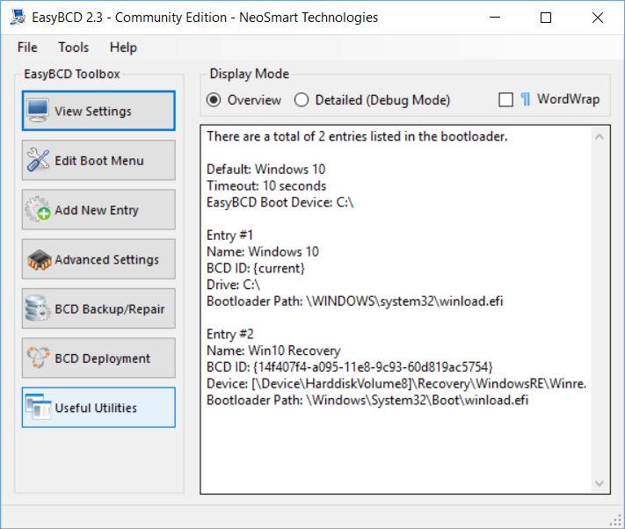Open the Tools menu

74,47
